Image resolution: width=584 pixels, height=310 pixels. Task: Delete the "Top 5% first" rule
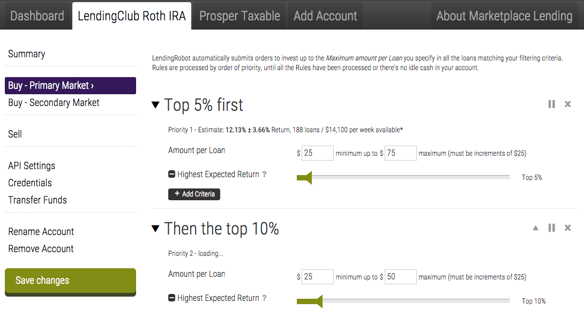568,104
